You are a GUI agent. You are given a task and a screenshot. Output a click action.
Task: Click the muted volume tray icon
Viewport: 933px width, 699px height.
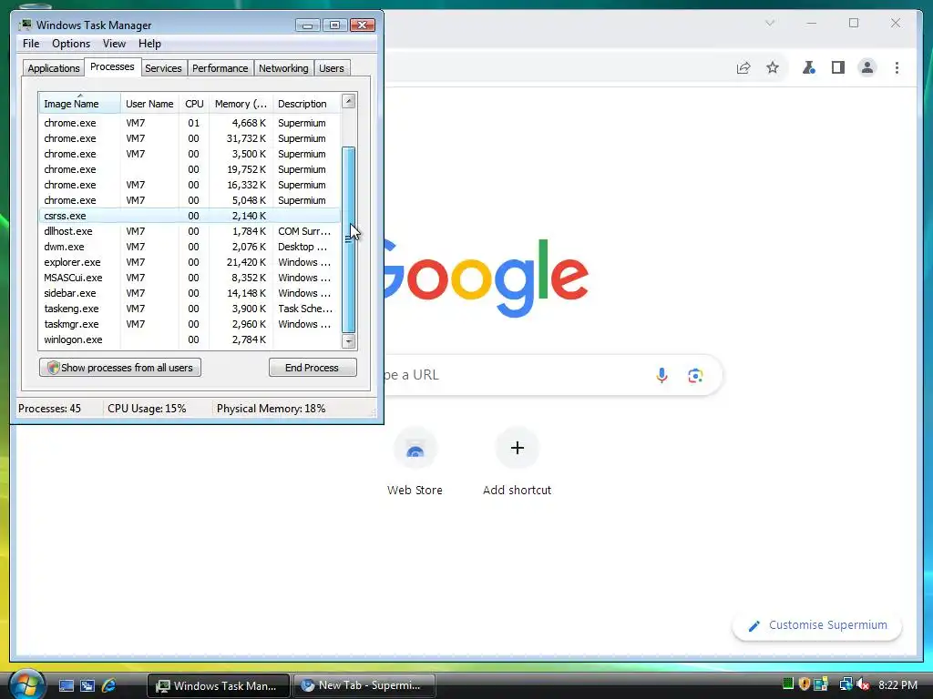863,684
